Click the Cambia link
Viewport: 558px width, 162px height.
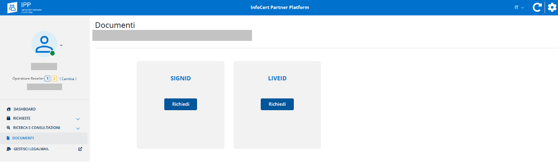click(68, 79)
